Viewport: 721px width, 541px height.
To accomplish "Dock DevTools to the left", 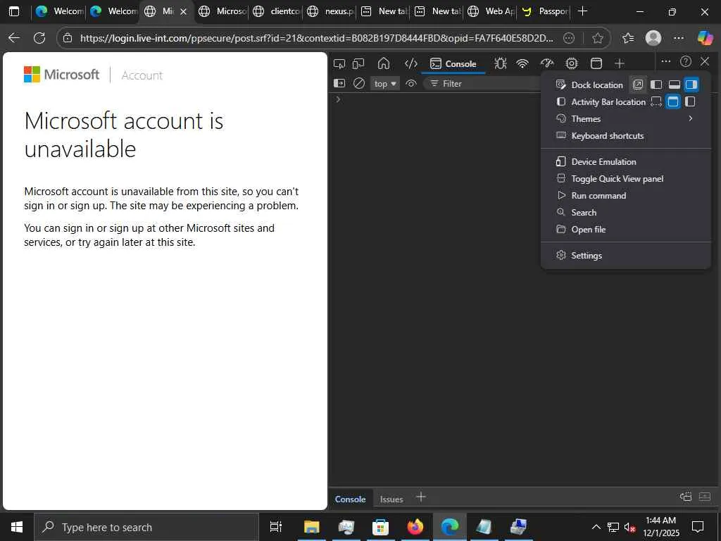I will 656,85.
